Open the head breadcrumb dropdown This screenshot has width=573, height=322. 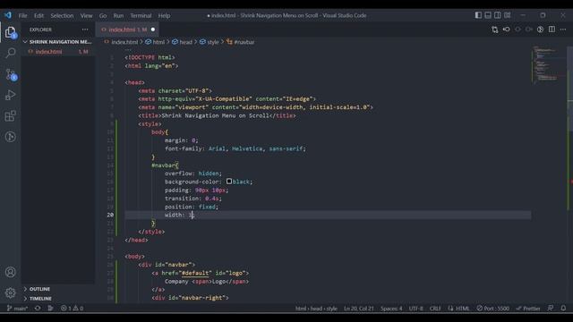(x=182, y=42)
